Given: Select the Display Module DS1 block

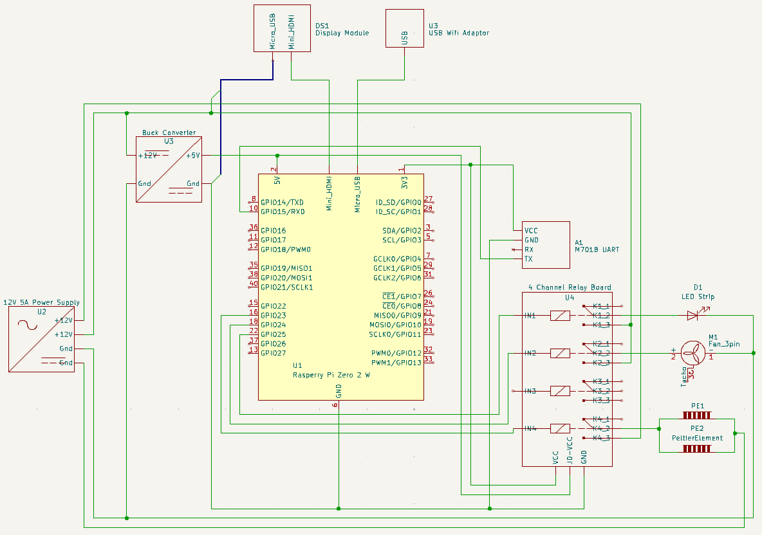Looking at the screenshot, I should [282, 28].
